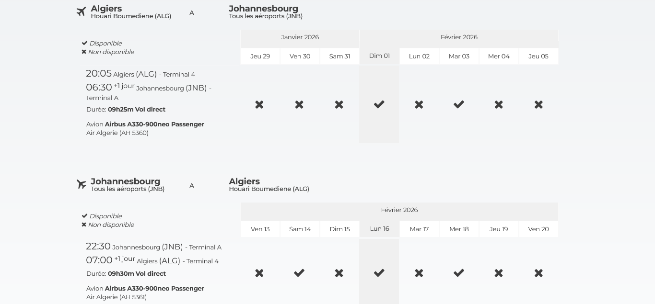Image resolution: width=655 pixels, height=304 pixels.
Task: Click unavailable cross under Ven 13
Action: [x=259, y=273]
